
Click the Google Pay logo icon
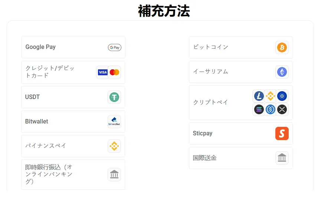[x=115, y=47]
